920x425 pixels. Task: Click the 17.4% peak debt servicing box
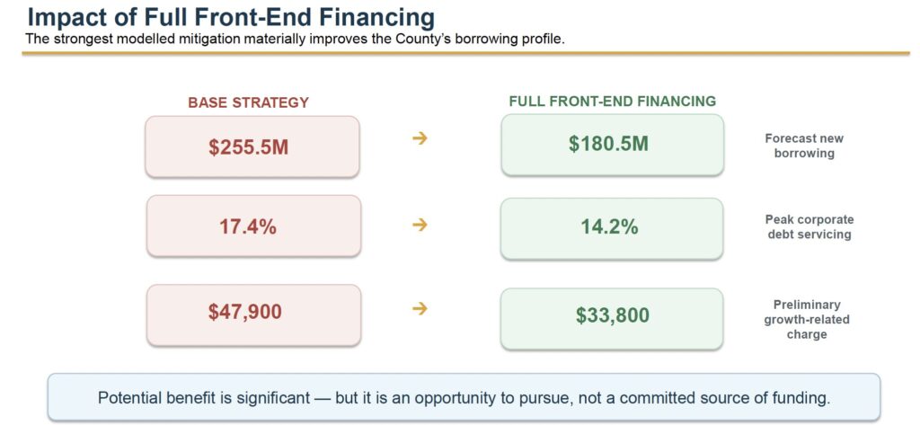(253, 226)
